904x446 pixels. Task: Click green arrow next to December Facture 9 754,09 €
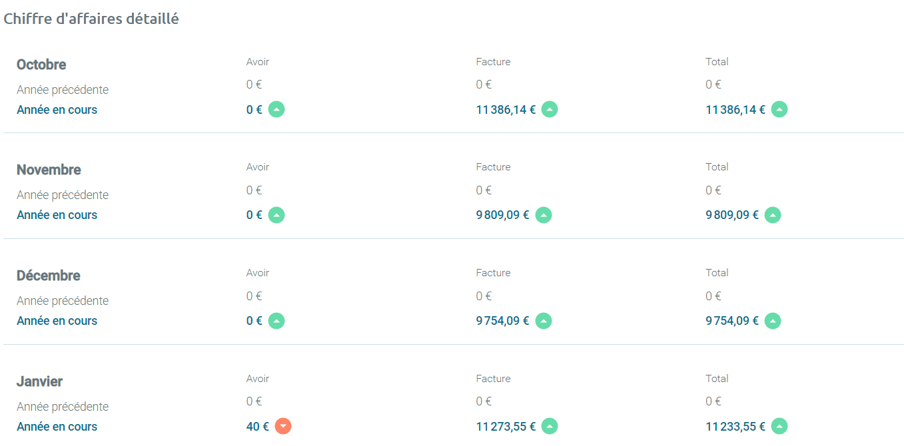click(x=544, y=321)
